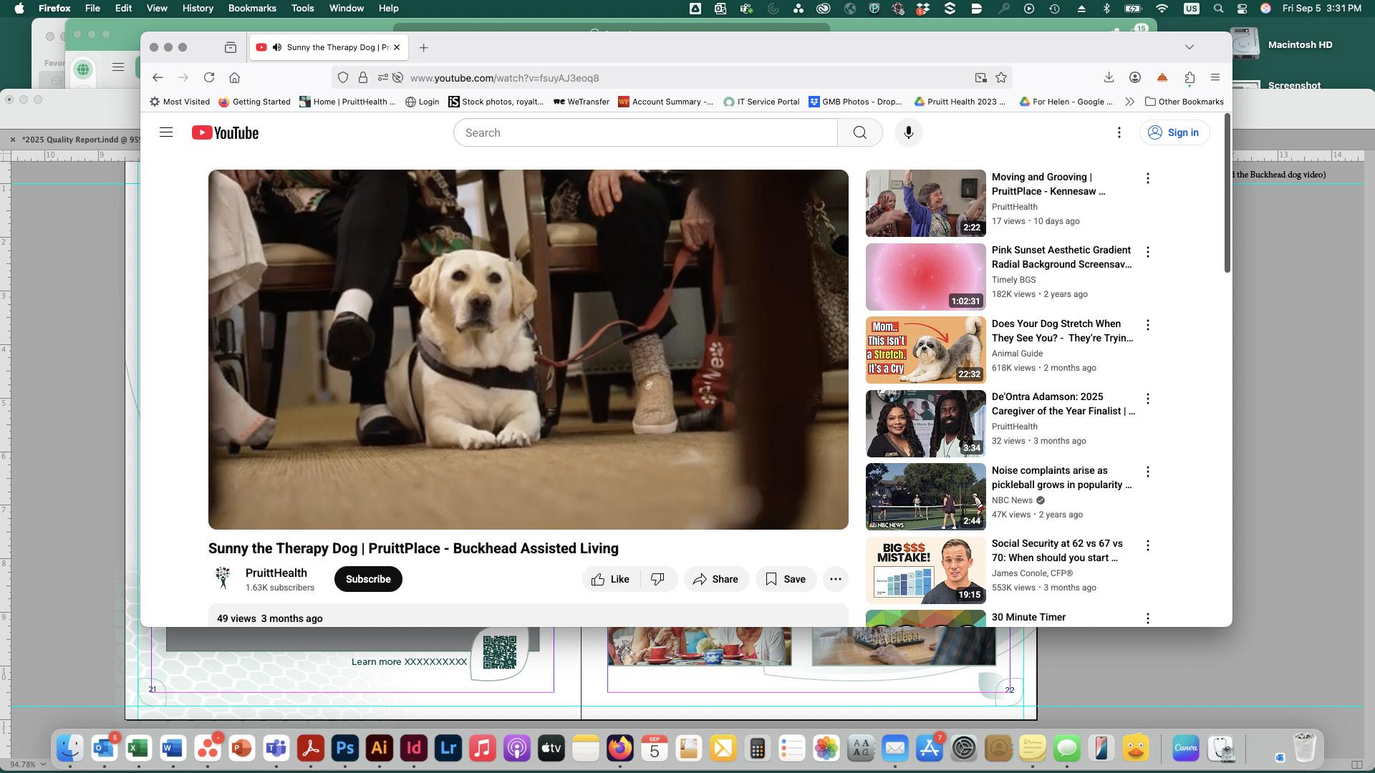The width and height of the screenshot is (1375, 773).
Task: Click the YouTube search magnifier button
Action: (x=859, y=132)
